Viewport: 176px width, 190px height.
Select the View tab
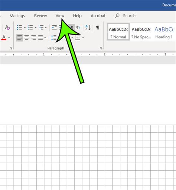click(60, 16)
